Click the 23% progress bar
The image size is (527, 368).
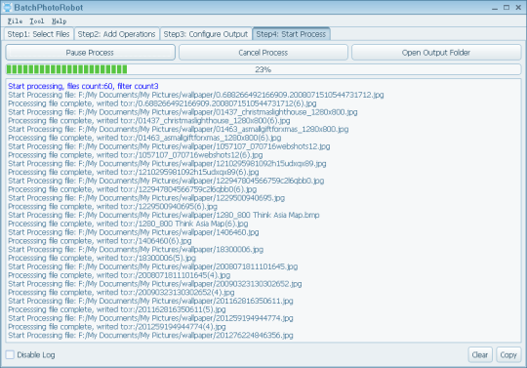[263, 69]
